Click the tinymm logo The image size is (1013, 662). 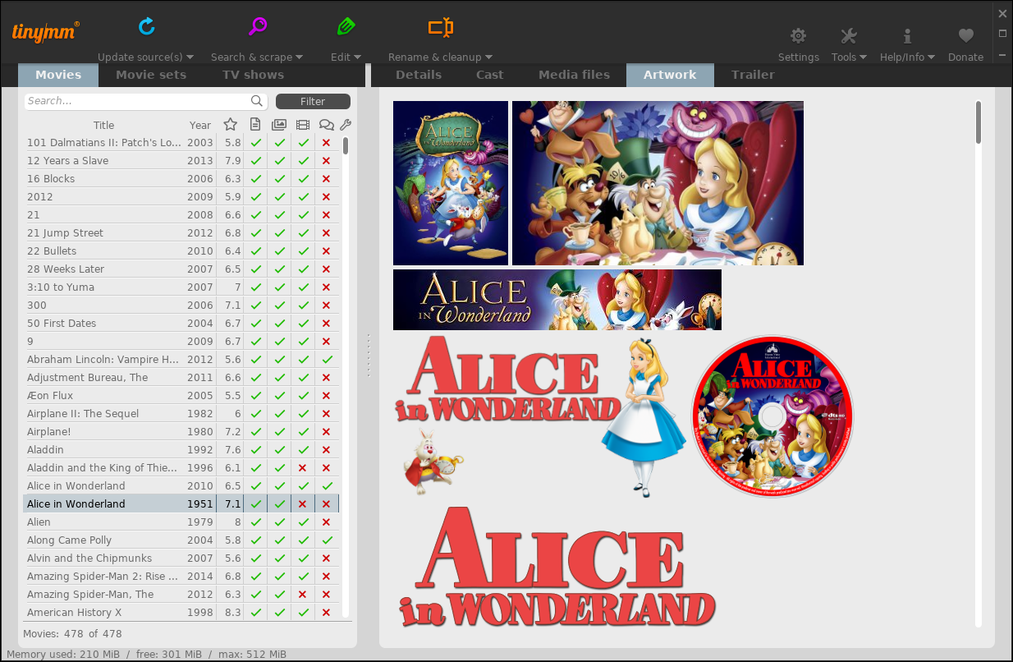(x=46, y=31)
